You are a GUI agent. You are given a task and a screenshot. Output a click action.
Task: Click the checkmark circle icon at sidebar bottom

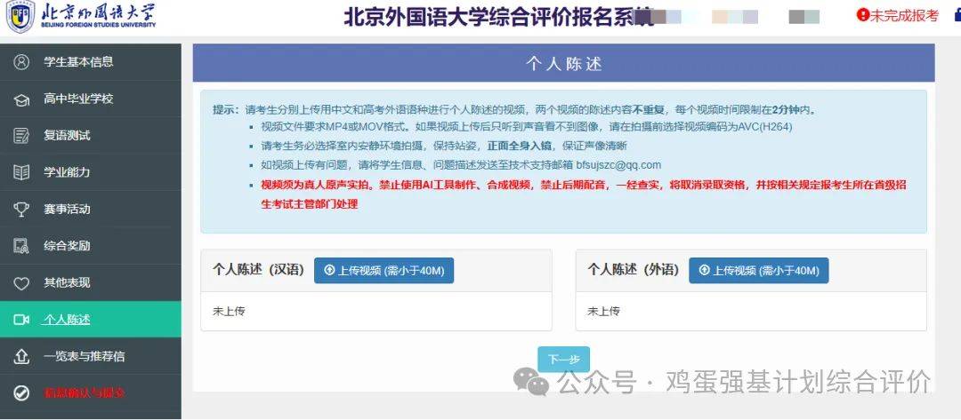[x=21, y=393]
